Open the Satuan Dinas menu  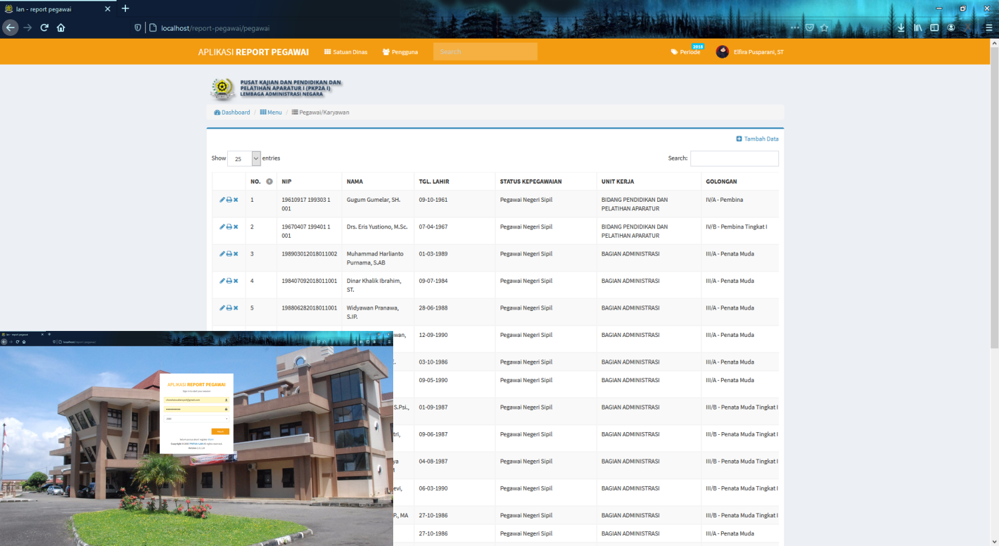[346, 52]
